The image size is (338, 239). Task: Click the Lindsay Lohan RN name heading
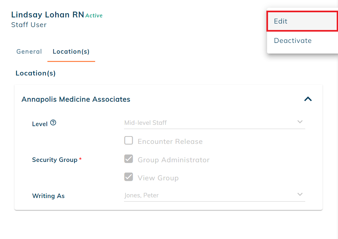click(x=48, y=15)
